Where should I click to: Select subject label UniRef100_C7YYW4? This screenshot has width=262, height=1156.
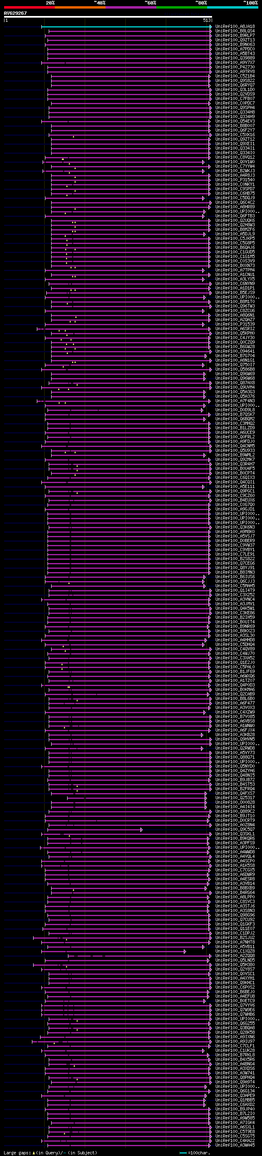[235, 166]
